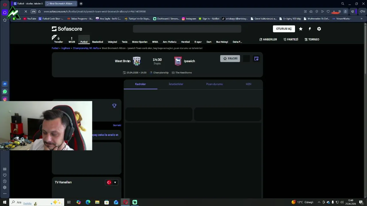Open HABERLER news link
The image size is (367, 206).
268,39
